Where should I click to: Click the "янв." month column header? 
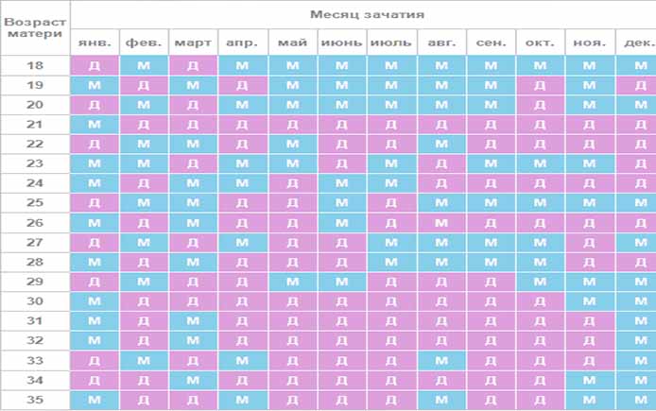pos(95,43)
